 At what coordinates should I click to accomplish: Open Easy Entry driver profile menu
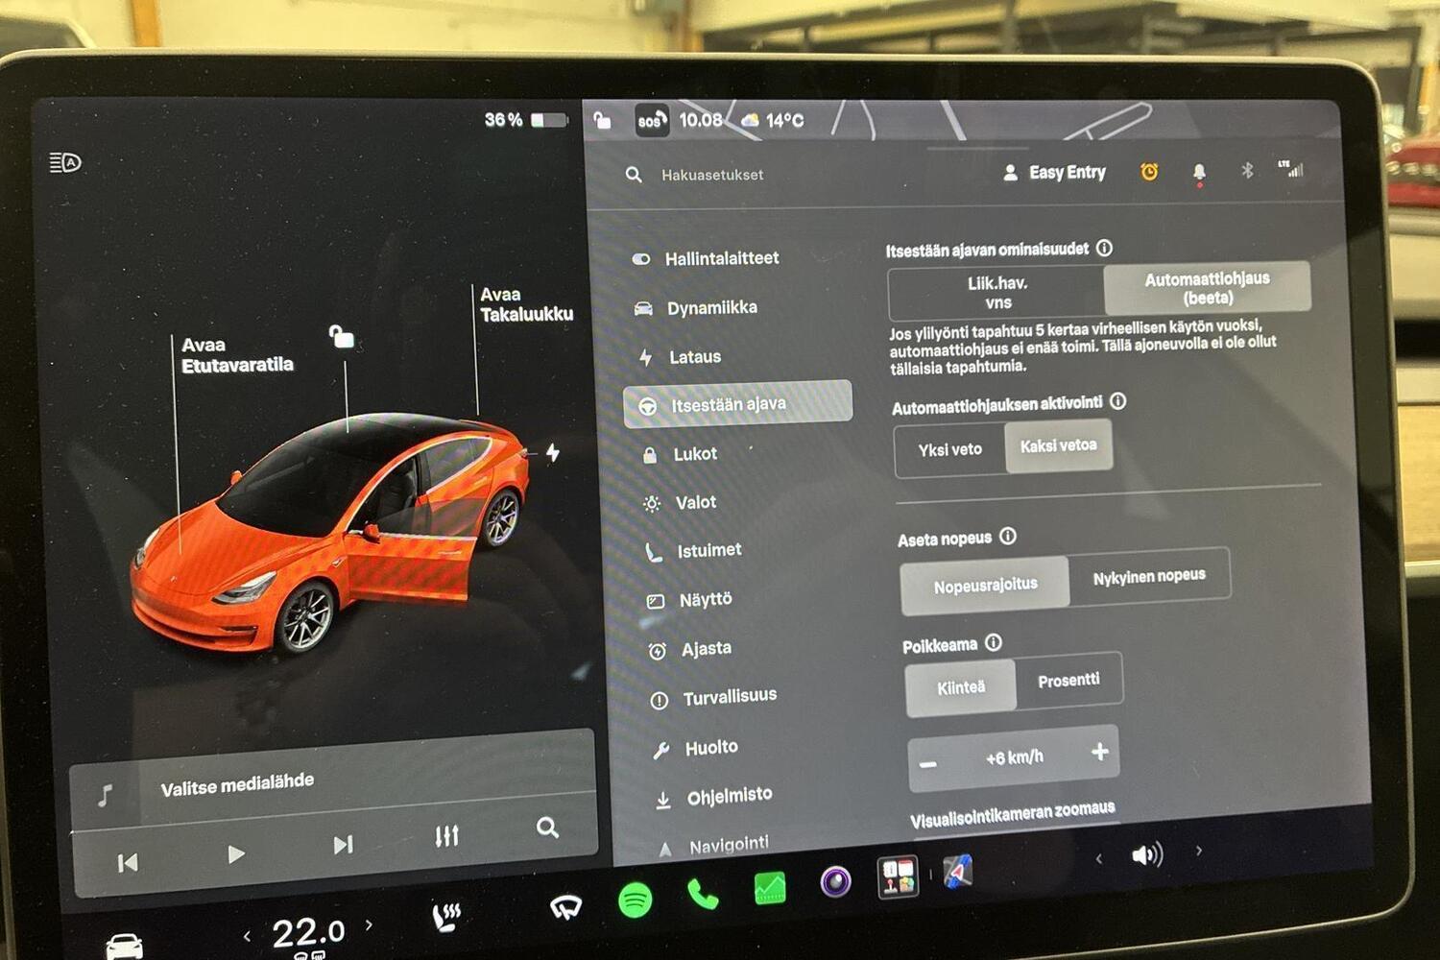tap(1054, 173)
